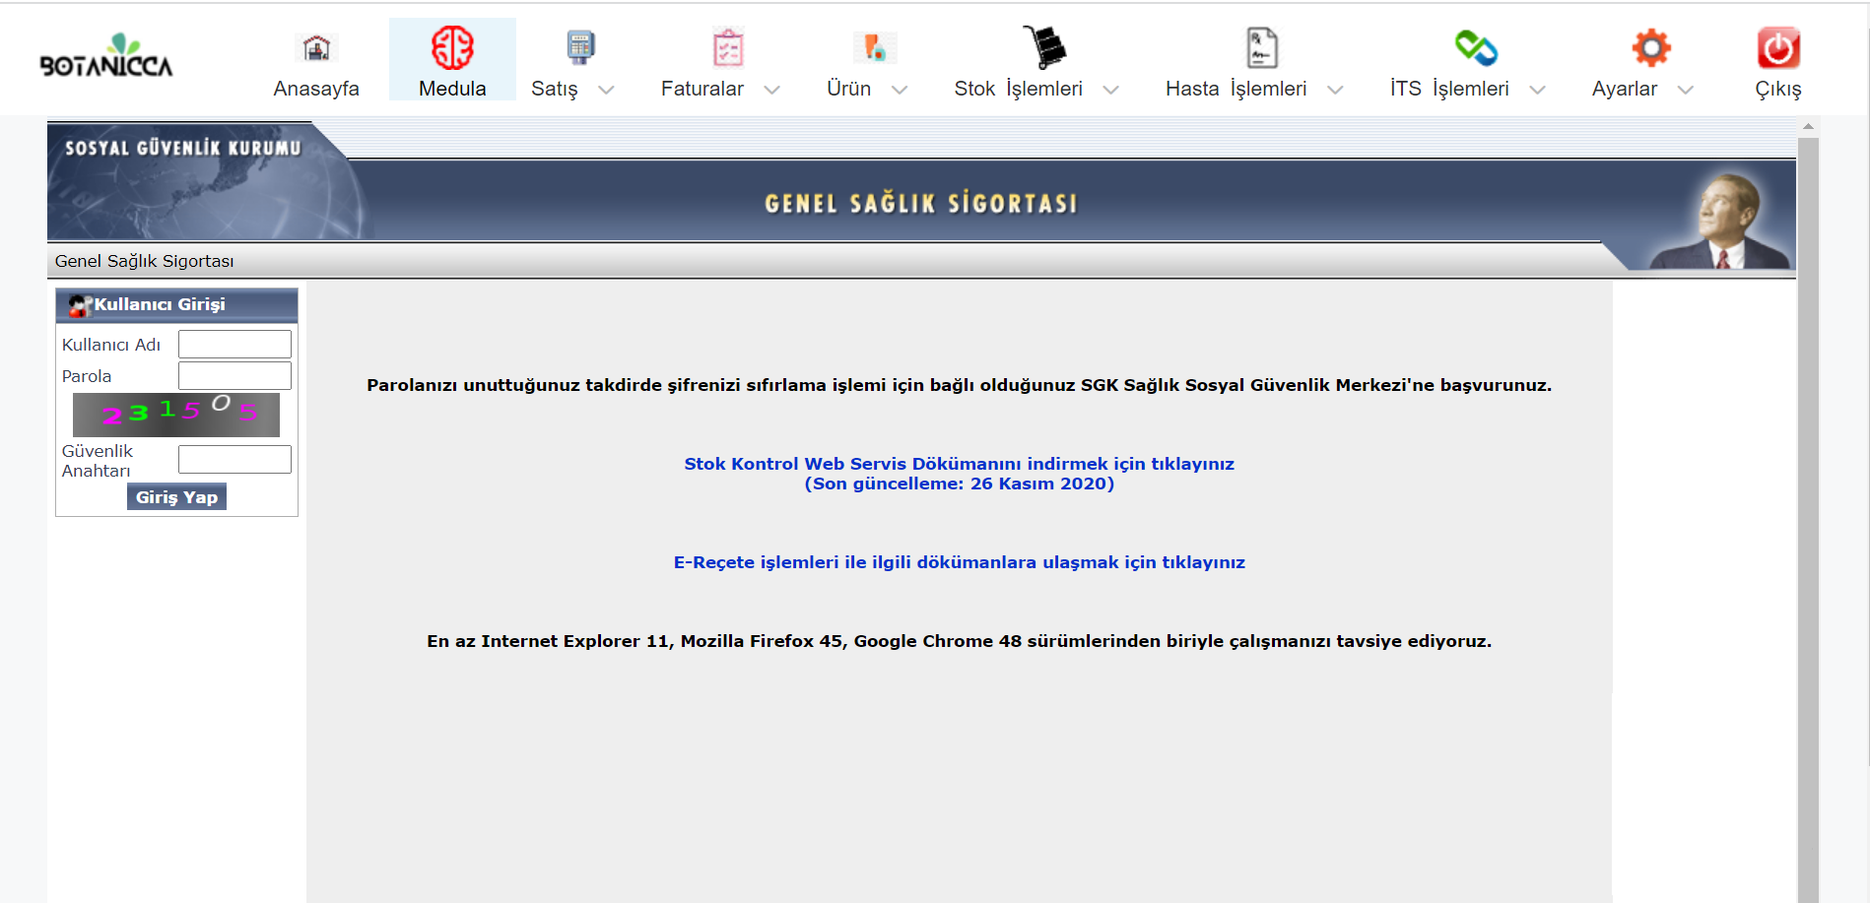Click the Kullanıcı Girişi panel title

click(160, 304)
